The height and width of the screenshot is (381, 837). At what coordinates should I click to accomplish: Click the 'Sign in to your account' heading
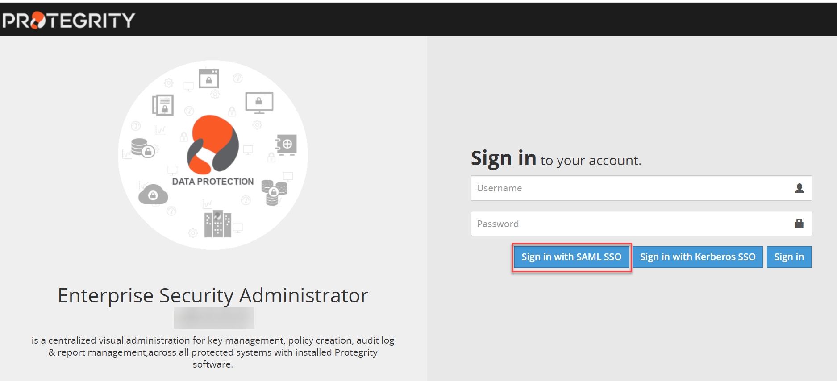[556, 159]
